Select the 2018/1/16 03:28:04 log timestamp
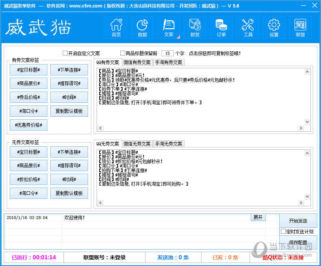 (x=27, y=218)
